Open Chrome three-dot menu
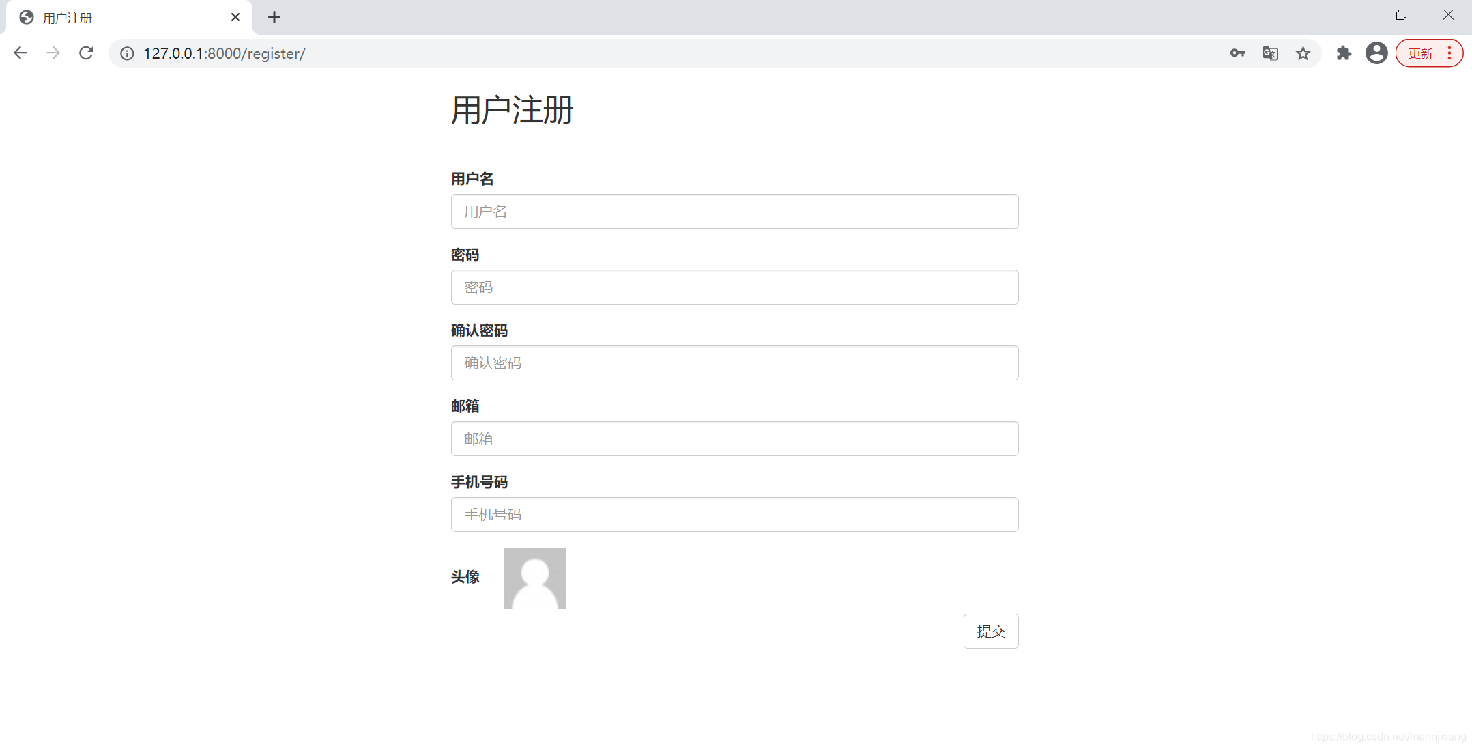The width and height of the screenshot is (1472, 749). (x=1449, y=53)
